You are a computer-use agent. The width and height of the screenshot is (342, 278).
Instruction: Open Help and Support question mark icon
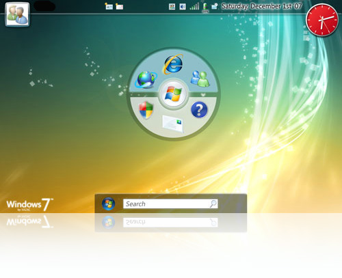point(199,110)
